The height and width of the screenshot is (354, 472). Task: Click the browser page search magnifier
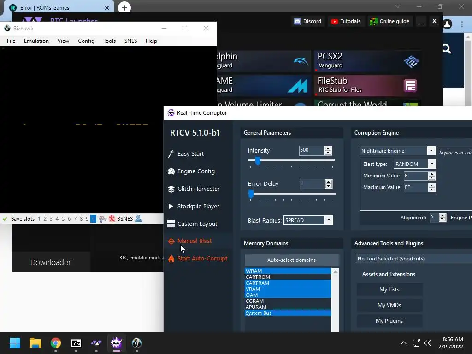447,48
